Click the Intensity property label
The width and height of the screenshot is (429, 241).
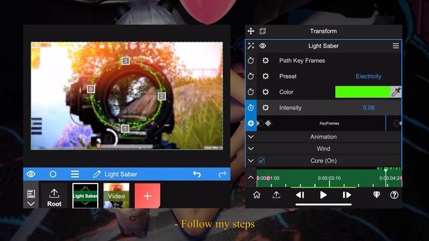pyautogui.click(x=290, y=108)
